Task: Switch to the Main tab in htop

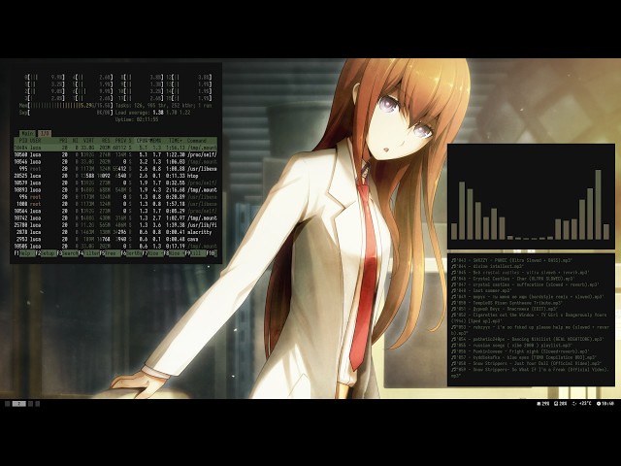Action: [x=27, y=134]
